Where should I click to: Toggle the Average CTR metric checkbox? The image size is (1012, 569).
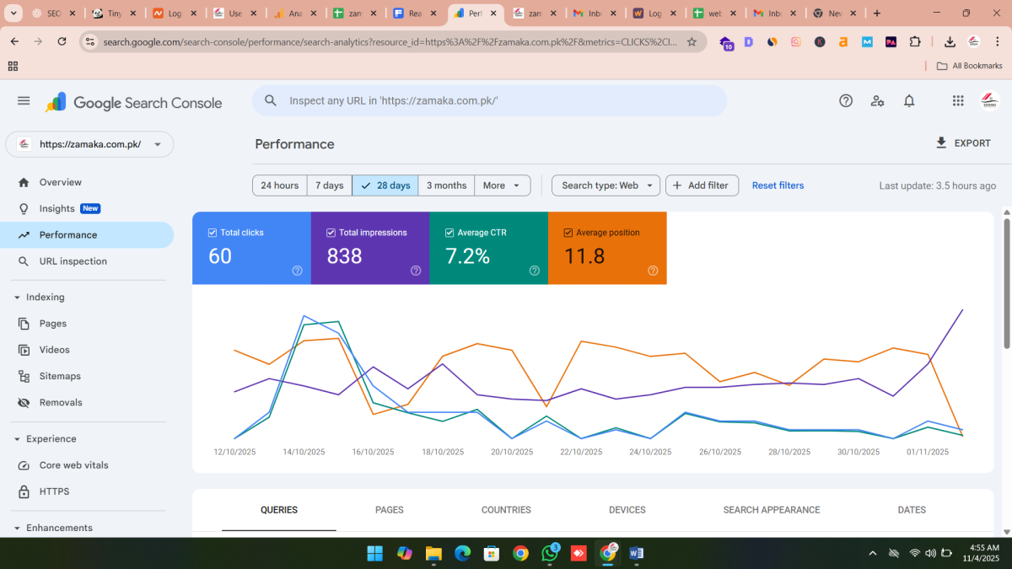(449, 233)
